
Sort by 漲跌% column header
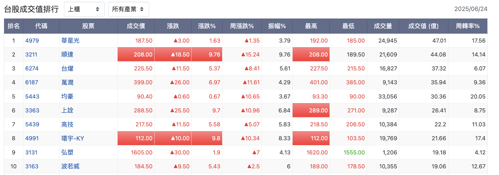tap(207, 26)
